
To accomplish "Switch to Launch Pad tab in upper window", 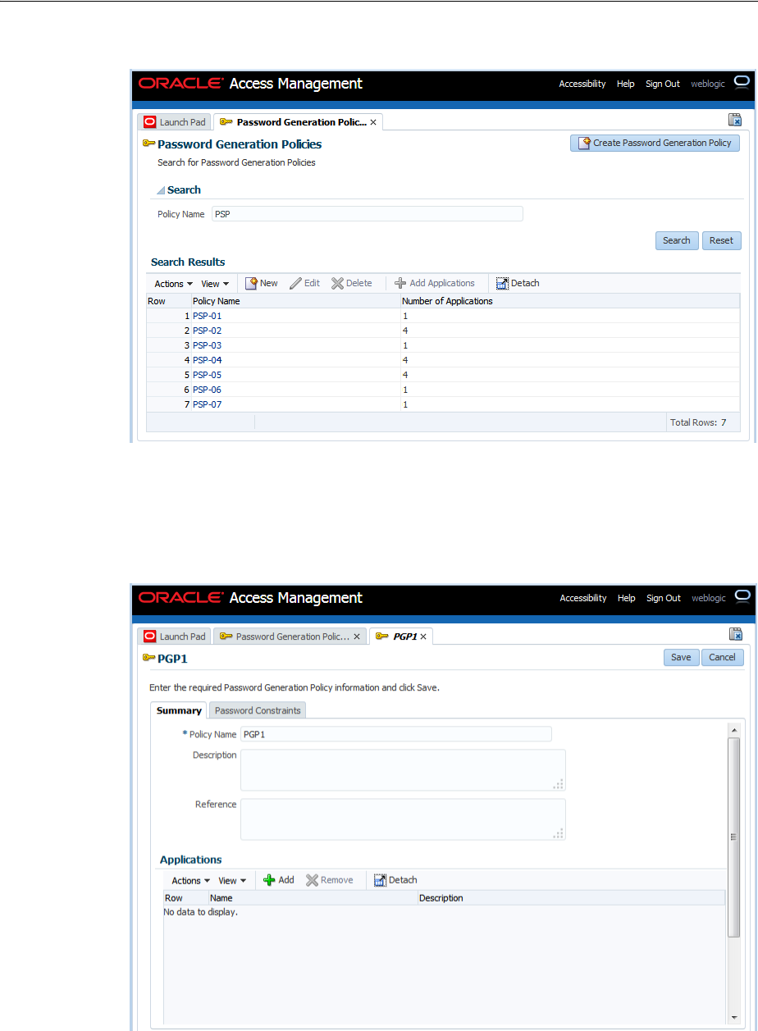I will [x=174, y=122].
